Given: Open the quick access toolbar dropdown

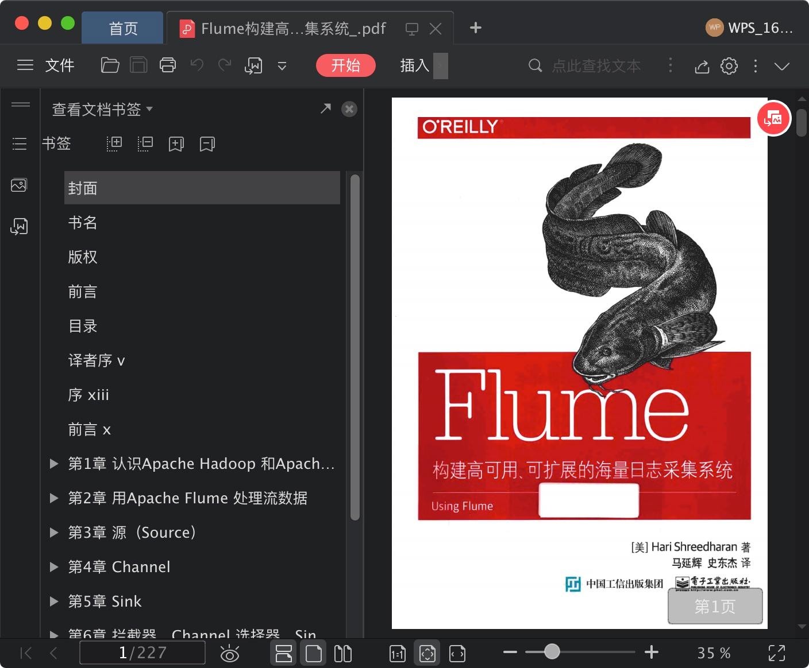Looking at the screenshot, I should (282, 66).
